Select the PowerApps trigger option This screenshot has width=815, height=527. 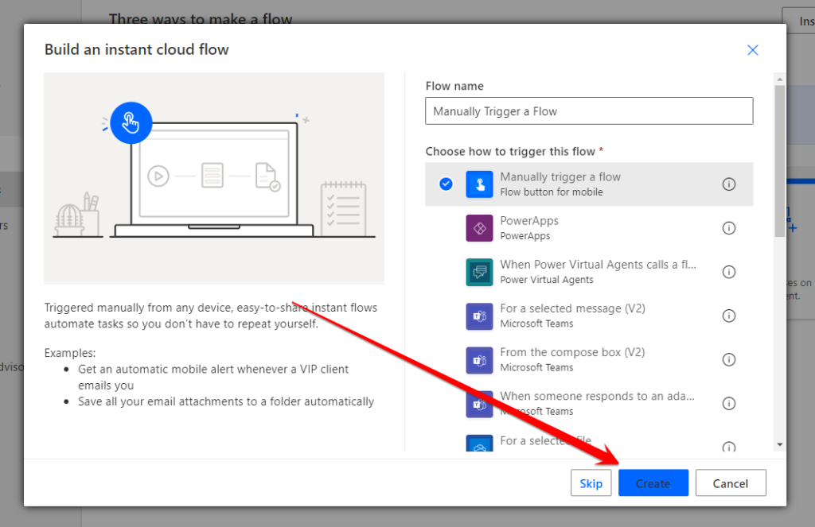coord(589,228)
